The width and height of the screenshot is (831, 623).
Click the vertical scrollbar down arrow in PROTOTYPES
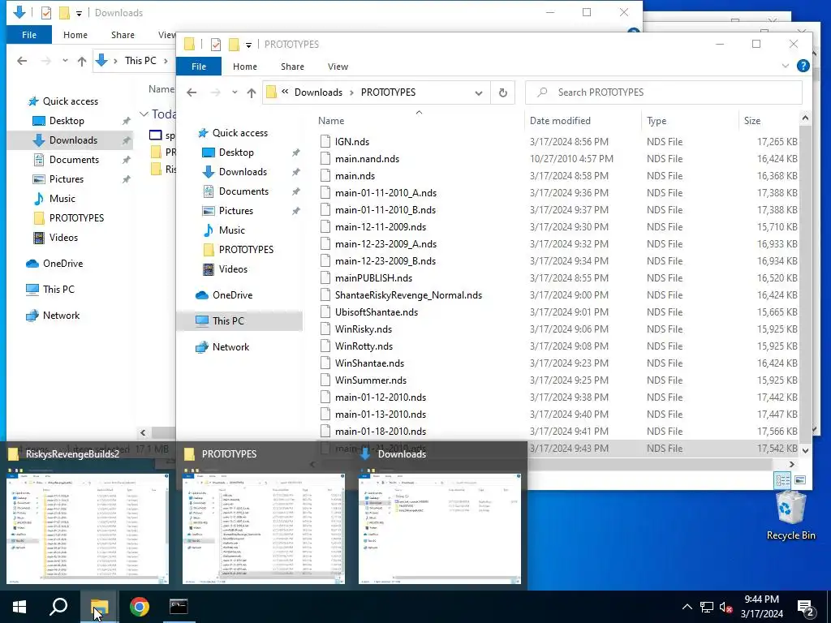805,450
